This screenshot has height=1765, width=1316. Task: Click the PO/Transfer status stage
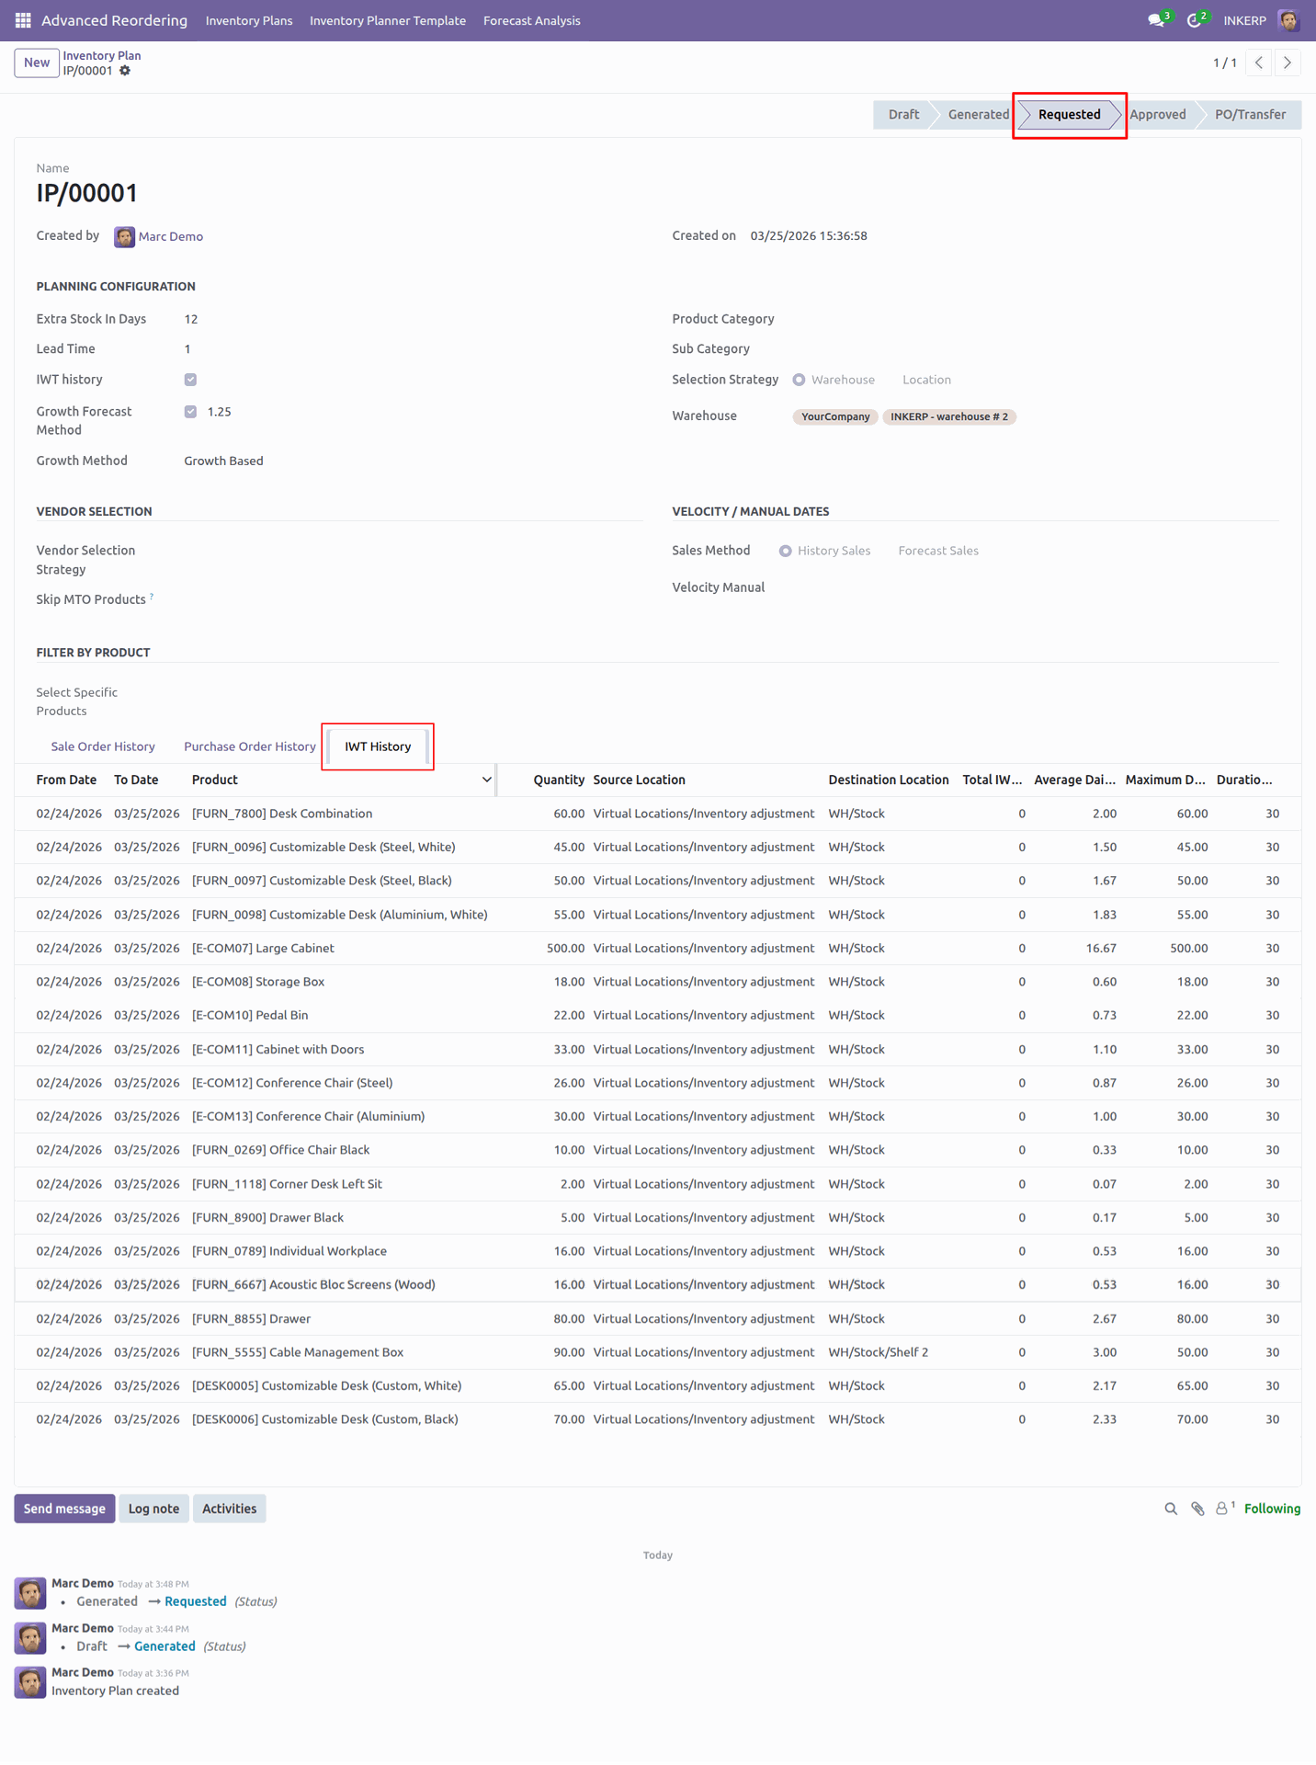click(x=1250, y=114)
